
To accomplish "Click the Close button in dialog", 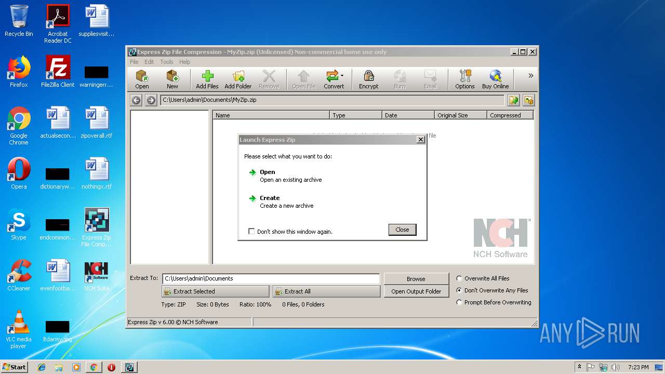I will 402,230.
